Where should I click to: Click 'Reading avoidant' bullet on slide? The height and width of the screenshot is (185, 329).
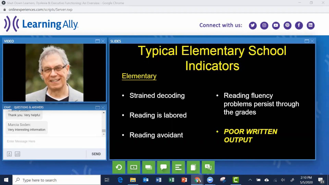click(156, 135)
